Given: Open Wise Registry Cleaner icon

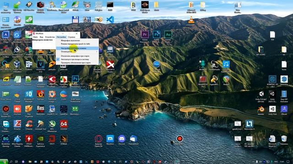Looking at the screenshot, I should point(17,138).
